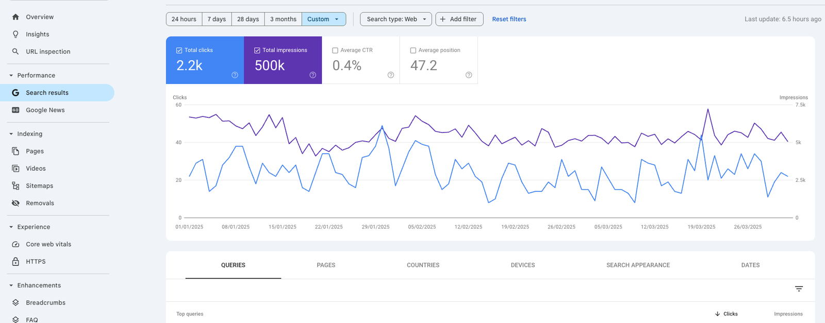Viewport: 825px width, 323px height.
Task: Open Insights via the lightbulb icon
Action: 15,34
